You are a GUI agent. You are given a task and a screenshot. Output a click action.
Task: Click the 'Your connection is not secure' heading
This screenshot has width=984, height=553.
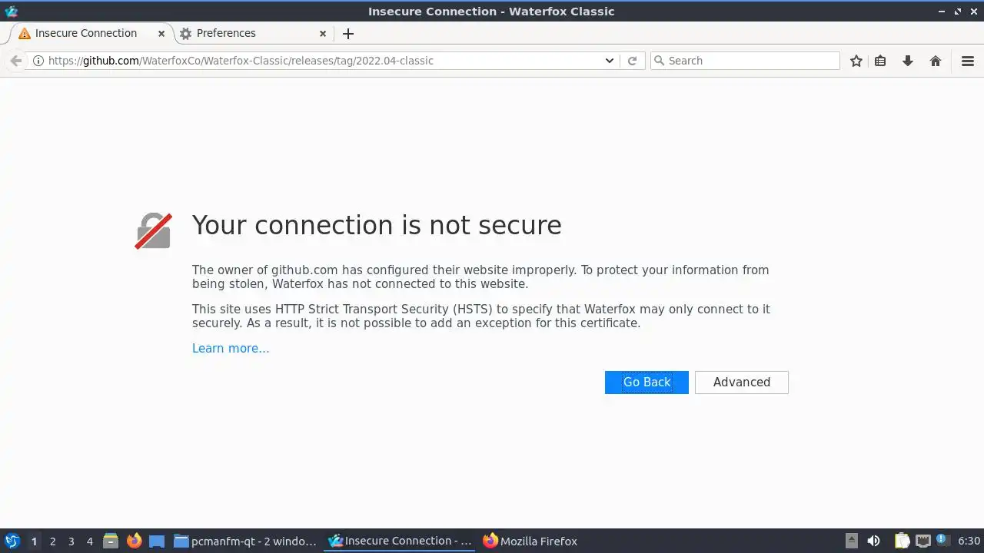pyautogui.click(x=377, y=225)
